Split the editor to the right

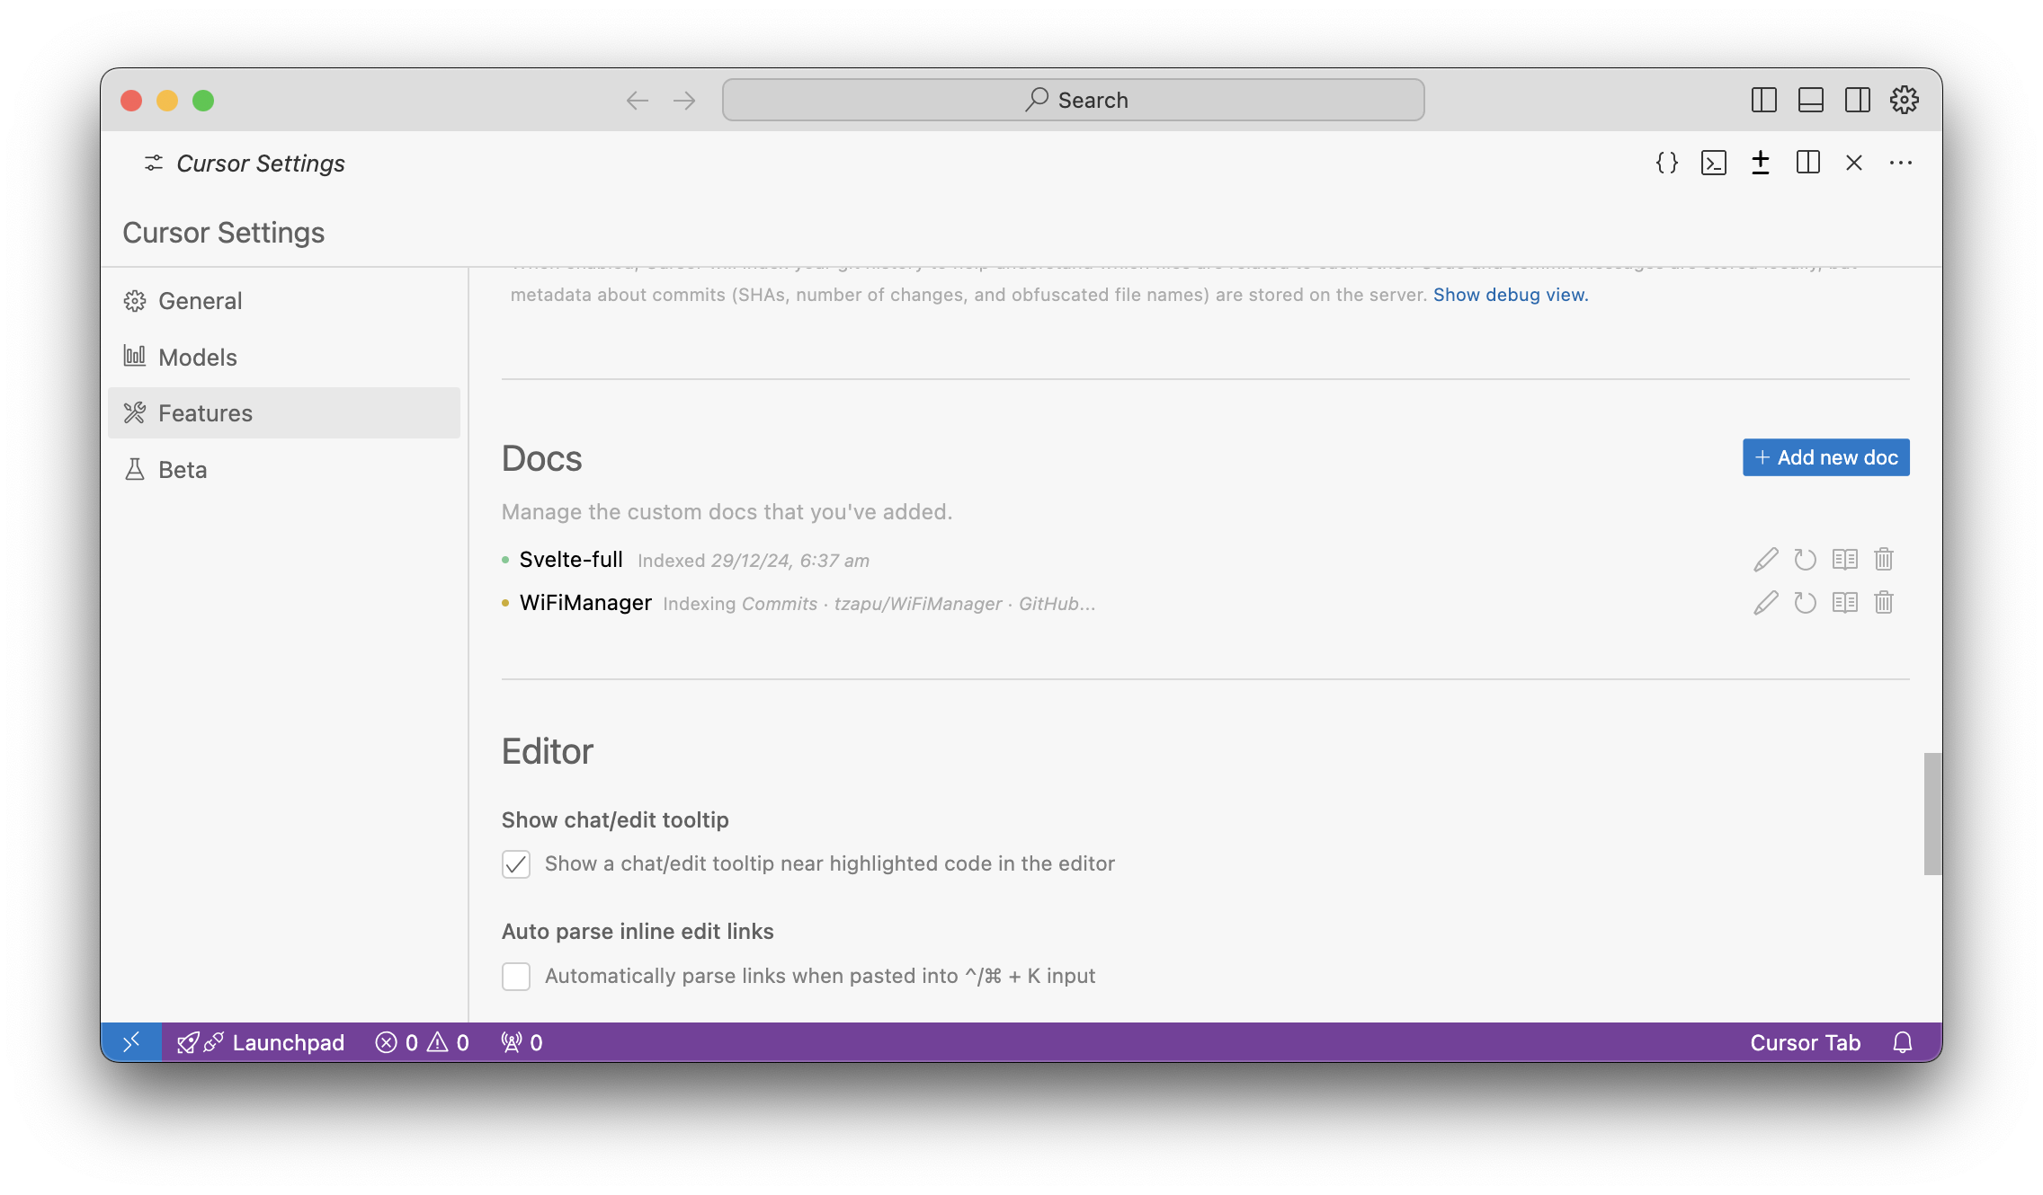click(x=1807, y=163)
